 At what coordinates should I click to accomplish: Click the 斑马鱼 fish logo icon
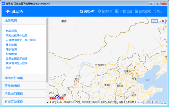8,11
